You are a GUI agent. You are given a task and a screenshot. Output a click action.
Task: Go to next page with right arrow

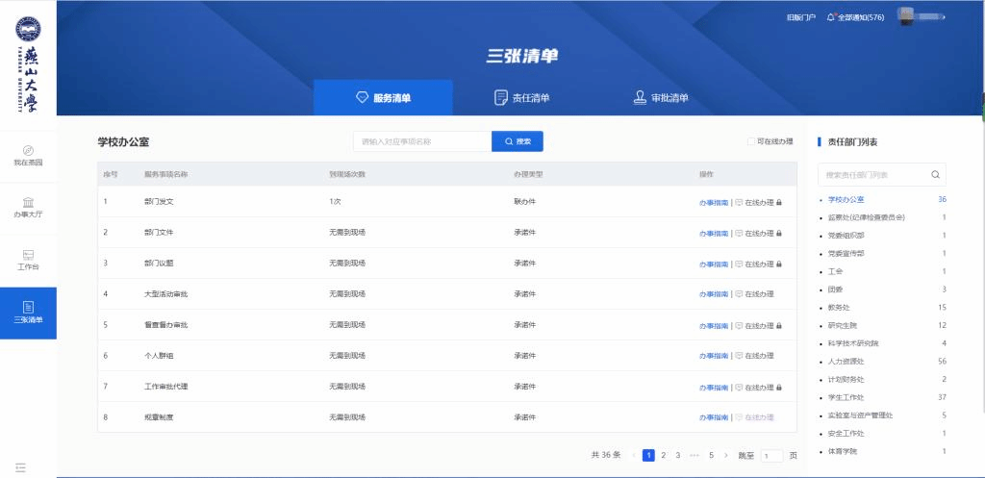pyautogui.click(x=725, y=455)
